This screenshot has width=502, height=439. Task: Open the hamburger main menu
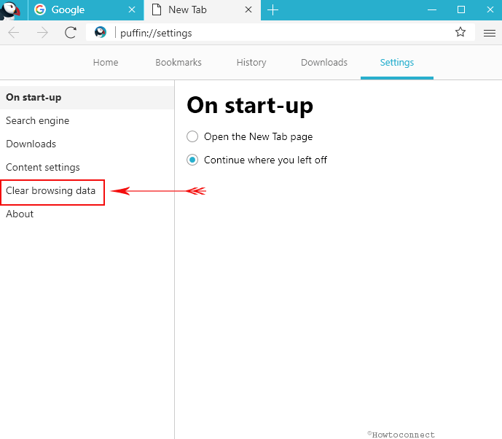pos(490,33)
